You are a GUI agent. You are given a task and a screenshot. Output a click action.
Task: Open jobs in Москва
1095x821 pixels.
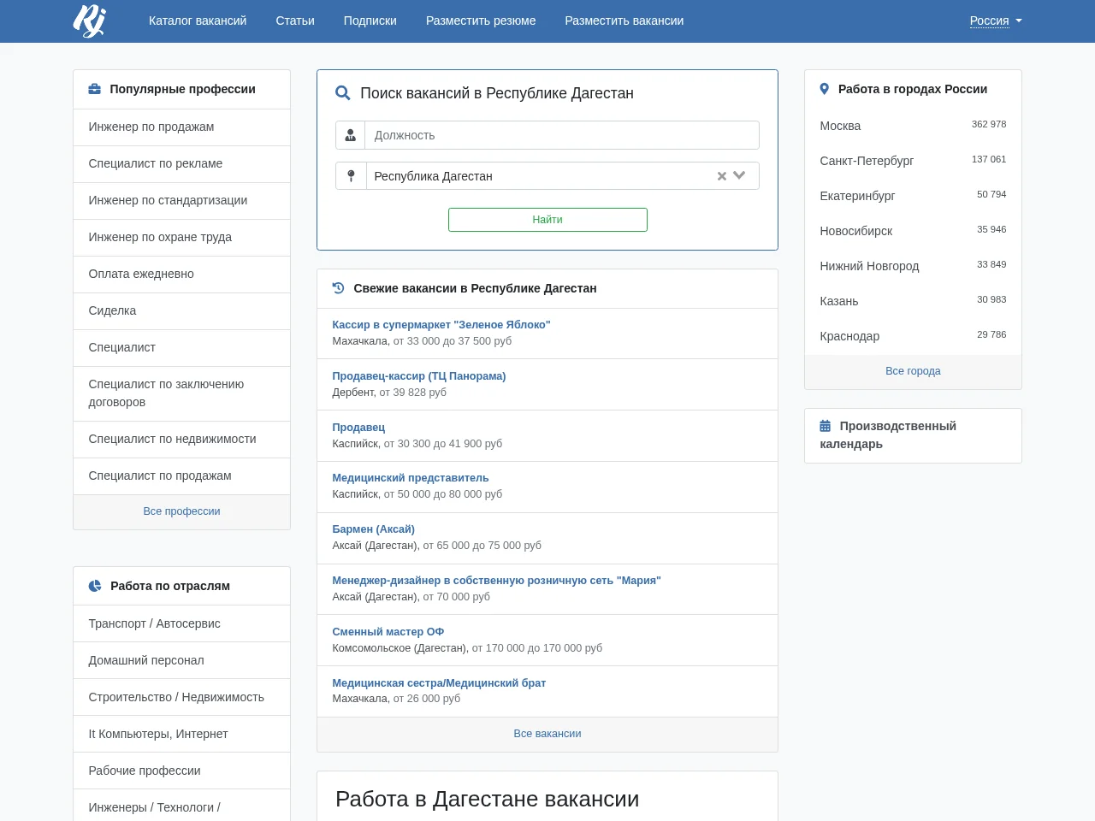tap(840, 126)
